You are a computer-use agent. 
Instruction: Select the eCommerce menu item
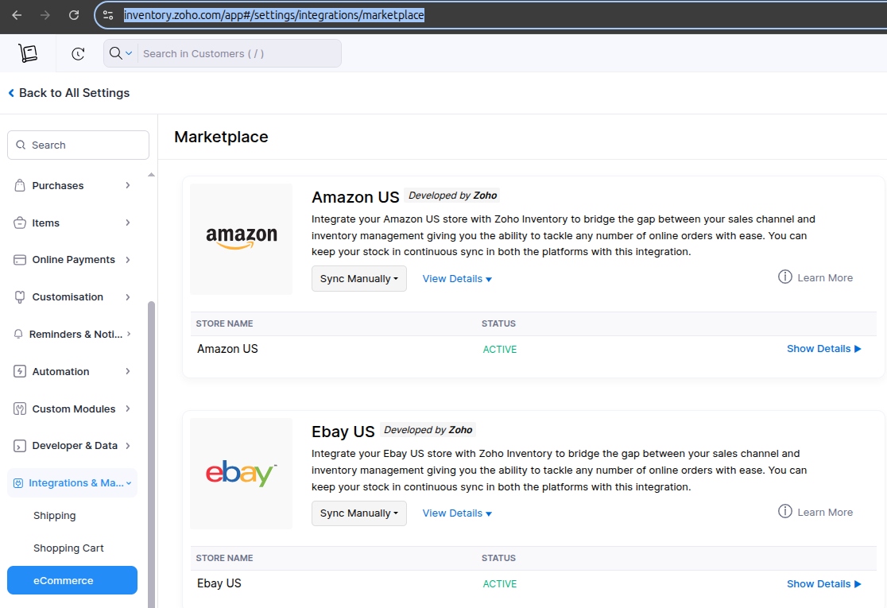tap(72, 580)
